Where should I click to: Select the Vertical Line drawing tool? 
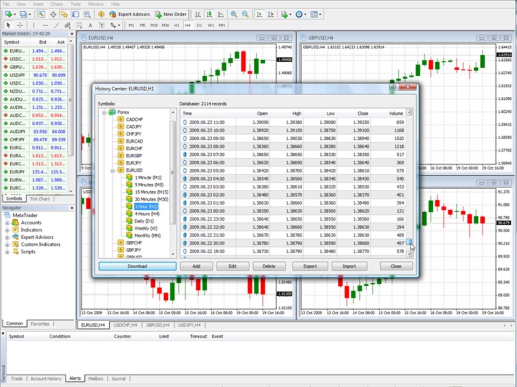[x=33, y=25]
